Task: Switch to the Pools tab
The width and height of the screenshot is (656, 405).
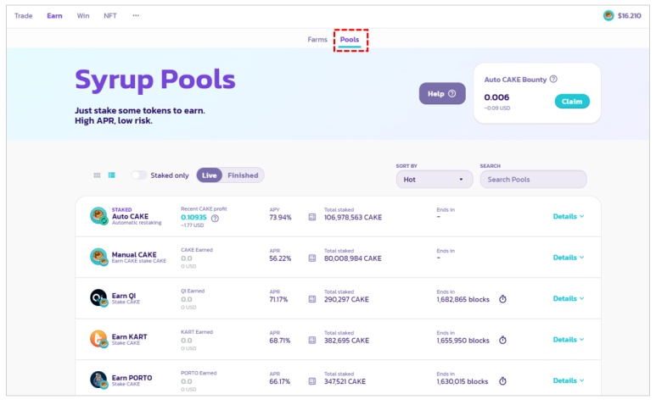Action: pyautogui.click(x=350, y=40)
